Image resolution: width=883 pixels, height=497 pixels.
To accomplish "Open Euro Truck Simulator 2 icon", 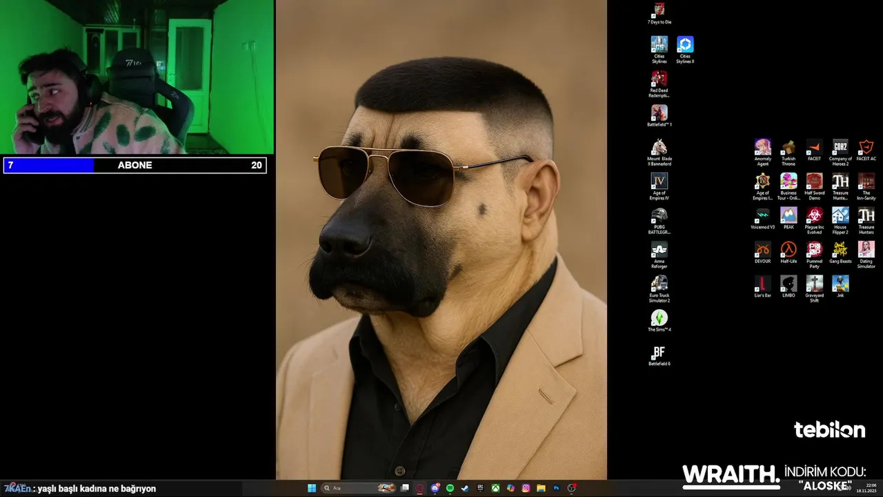I will tap(659, 289).
